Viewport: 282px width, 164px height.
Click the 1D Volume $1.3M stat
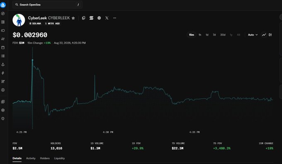pyautogui.click(x=97, y=146)
